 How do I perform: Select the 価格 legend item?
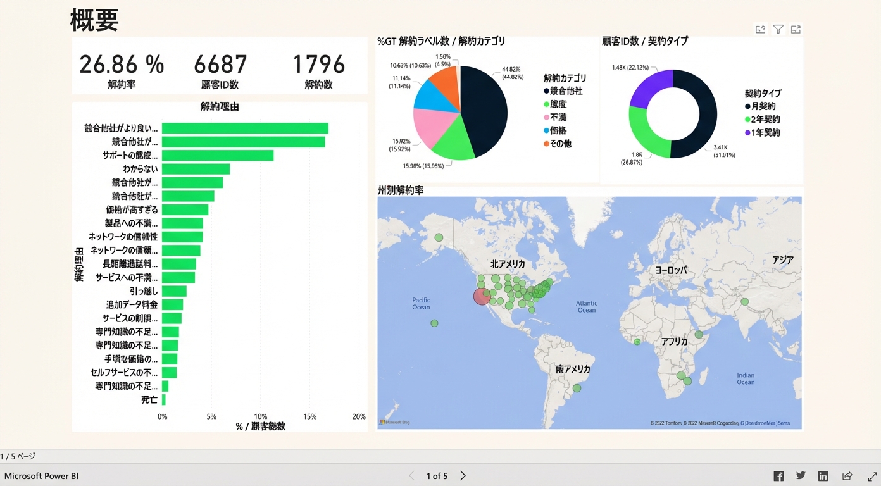pos(555,130)
